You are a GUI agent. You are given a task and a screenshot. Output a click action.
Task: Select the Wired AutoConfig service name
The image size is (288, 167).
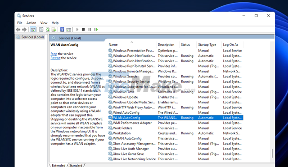tap(126, 112)
